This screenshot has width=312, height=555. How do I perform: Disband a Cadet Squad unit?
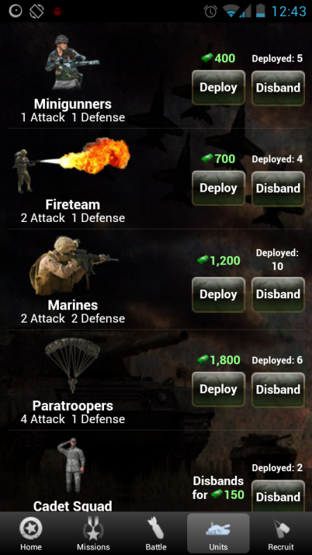pyautogui.click(x=278, y=496)
